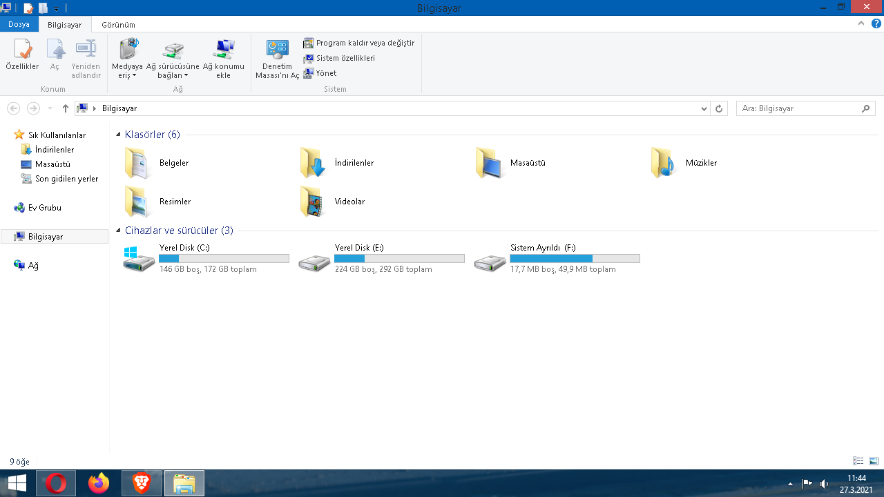Launch Opera from the taskbar

click(56, 484)
